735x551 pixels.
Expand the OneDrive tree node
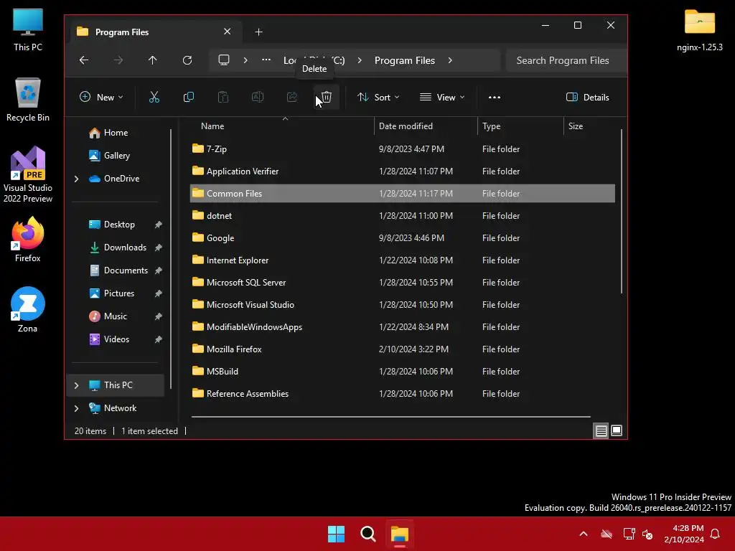76,179
